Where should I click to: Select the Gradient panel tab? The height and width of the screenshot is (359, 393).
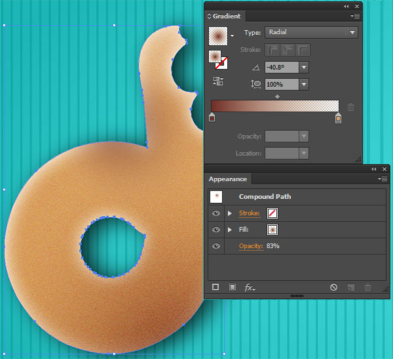pyautogui.click(x=227, y=16)
